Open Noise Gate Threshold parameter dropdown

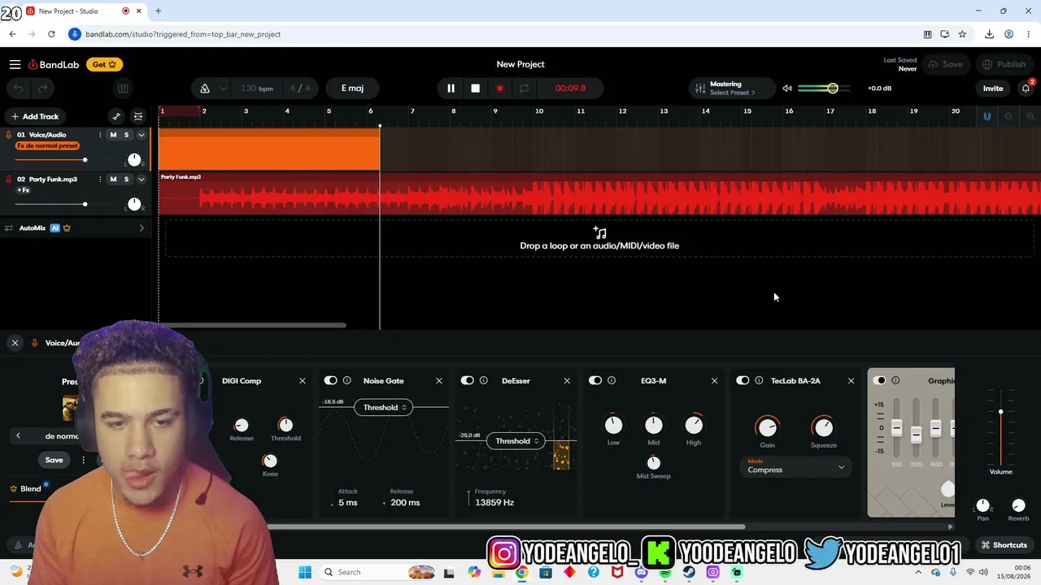click(x=384, y=407)
